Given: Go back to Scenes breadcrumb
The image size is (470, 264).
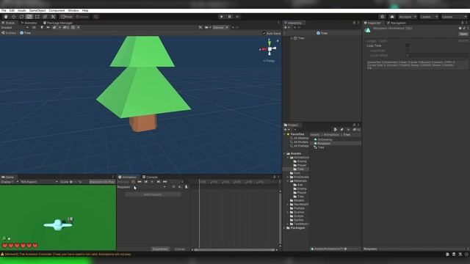Looking at the screenshot, I should [x=8, y=33].
